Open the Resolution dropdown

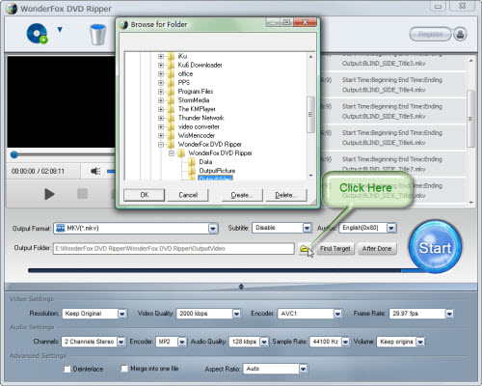pyautogui.click(x=121, y=314)
